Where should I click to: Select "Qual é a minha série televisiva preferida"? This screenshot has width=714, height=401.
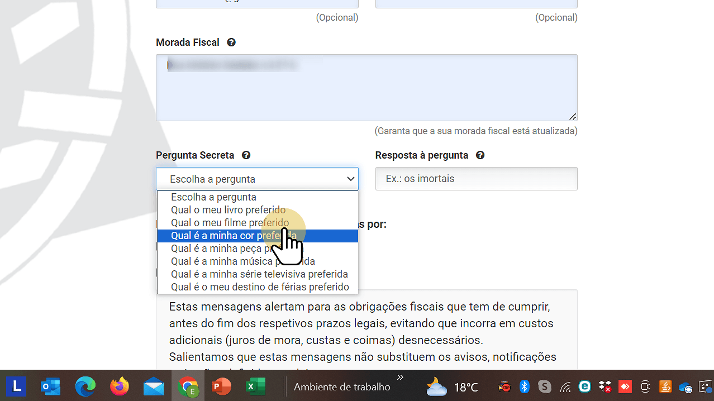[x=259, y=274]
